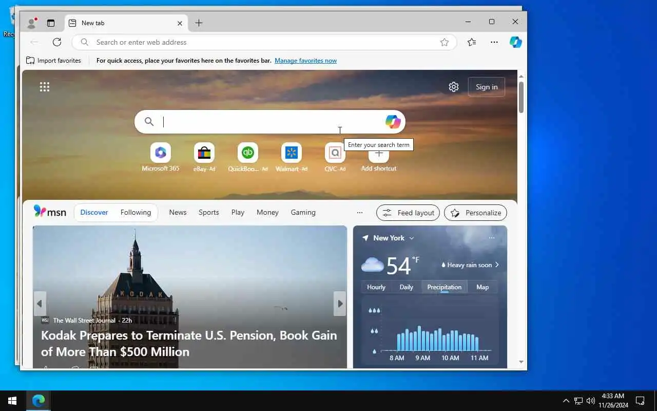
Task: Open the app launcher grid icon
Action: (x=45, y=87)
